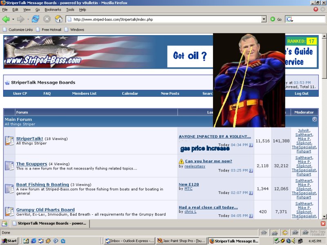327x245 pixels.
Task: Click the green Go button
Action: (275, 19)
